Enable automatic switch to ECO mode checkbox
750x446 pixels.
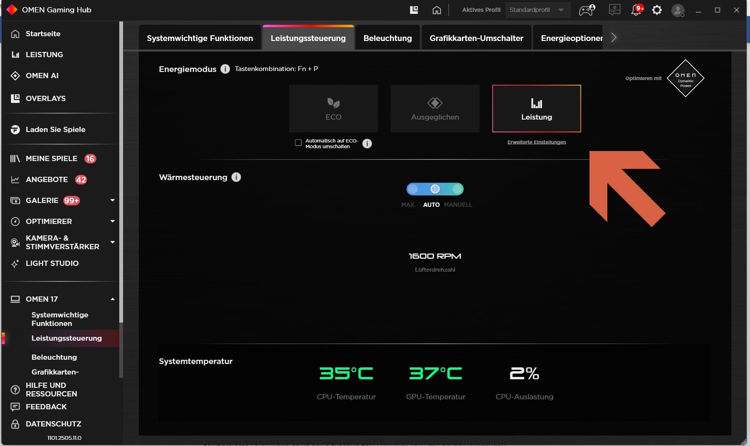click(298, 142)
